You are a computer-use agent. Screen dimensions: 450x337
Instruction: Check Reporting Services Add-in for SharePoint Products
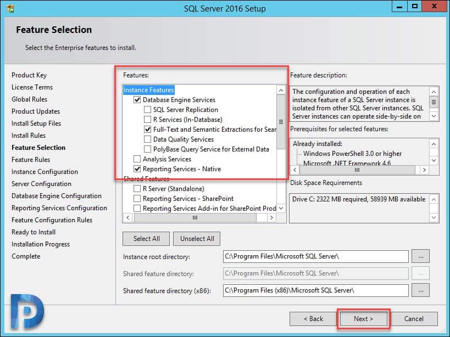[137, 209]
